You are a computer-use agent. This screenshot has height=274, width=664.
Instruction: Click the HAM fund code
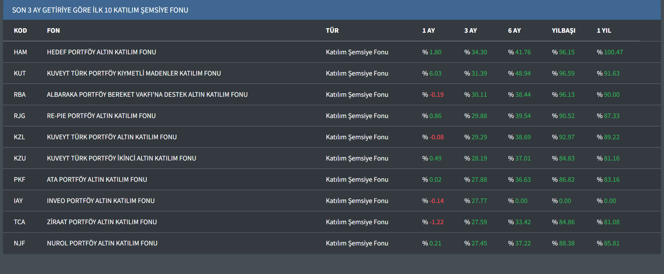point(20,52)
